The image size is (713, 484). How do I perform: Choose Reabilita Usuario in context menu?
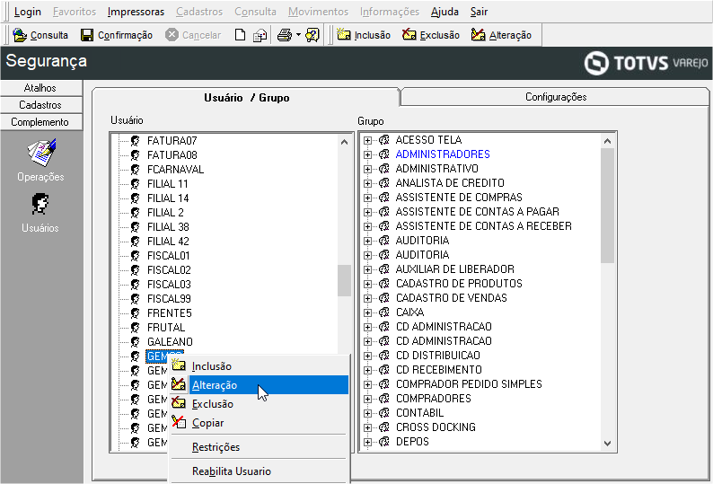point(232,471)
